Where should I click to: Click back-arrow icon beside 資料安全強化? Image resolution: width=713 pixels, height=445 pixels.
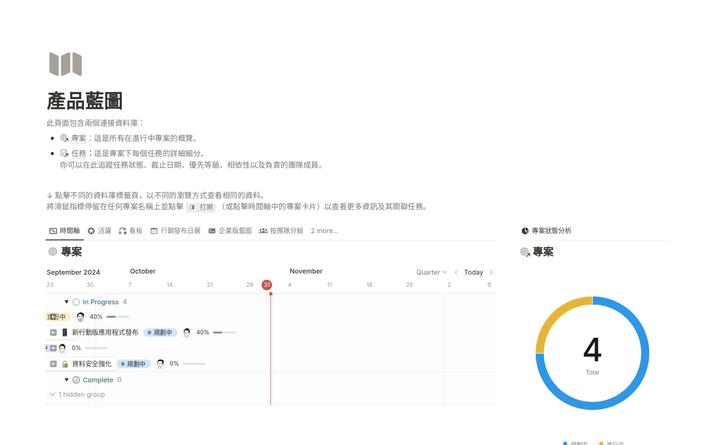coord(53,364)
